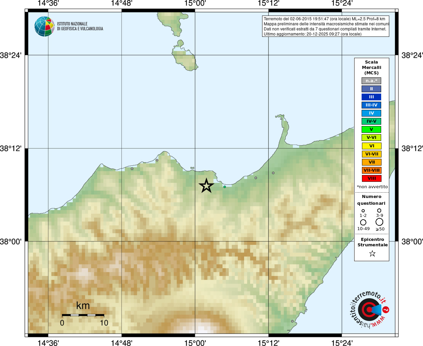Click the right 38°24' latitude label
423x346 pixels.
pyautogui.click(x=412, y=55)
